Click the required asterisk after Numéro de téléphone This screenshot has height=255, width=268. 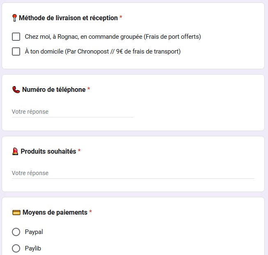click(x=89, y=89)
